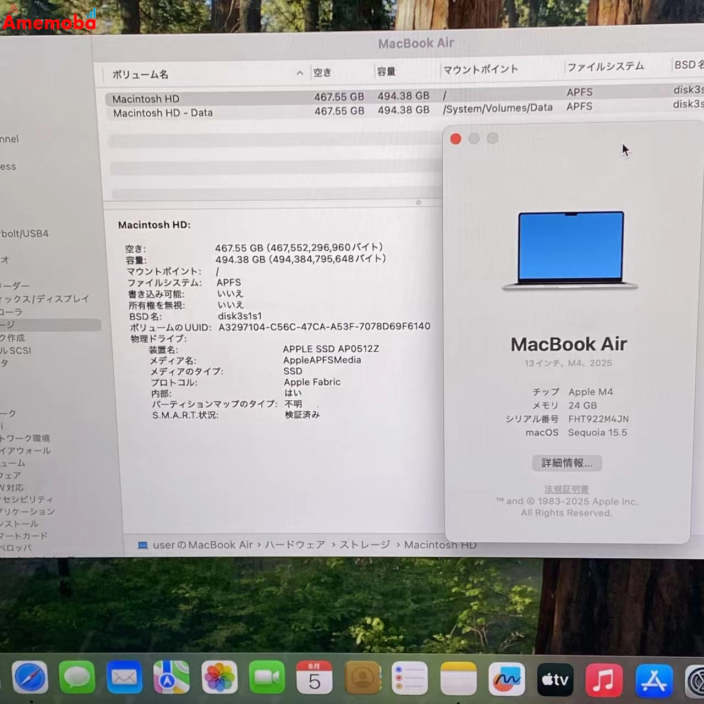Open Freeform from the Dock

click(x=507, y=678)
